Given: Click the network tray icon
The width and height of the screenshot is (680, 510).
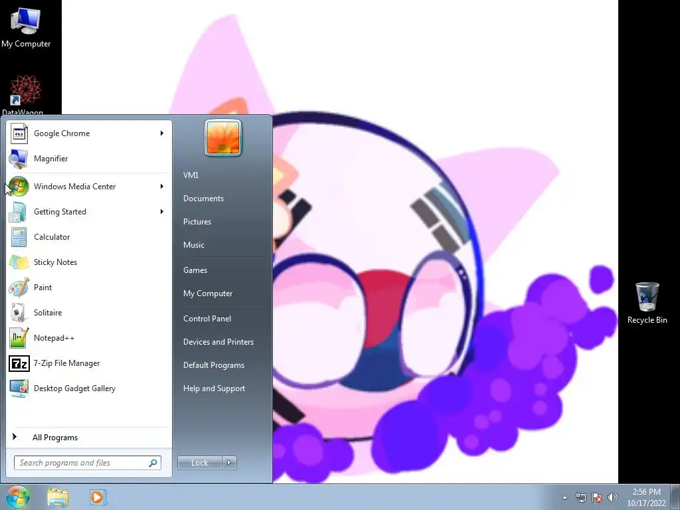Looking at the screenshot, I should coord(580,497).
